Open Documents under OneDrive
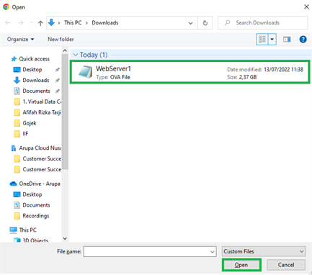312x275 pixels. coord(36,205)
